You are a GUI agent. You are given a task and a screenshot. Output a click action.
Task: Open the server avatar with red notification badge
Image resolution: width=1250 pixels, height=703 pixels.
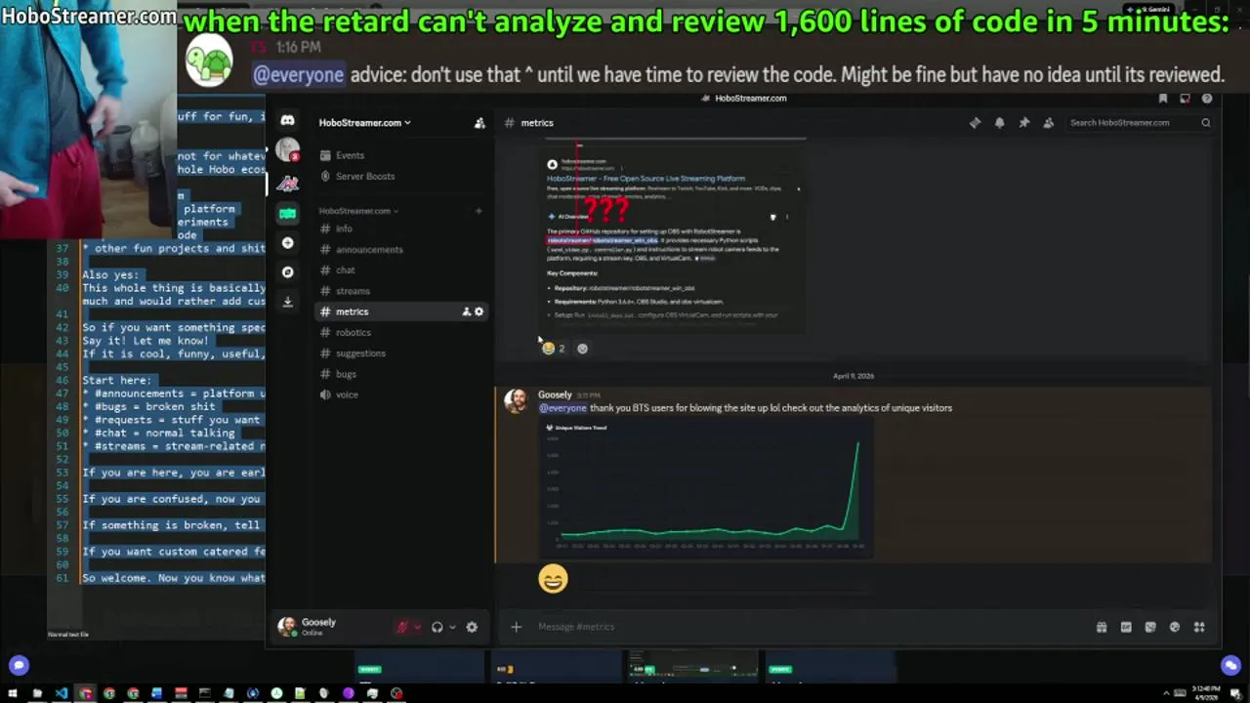287,150
